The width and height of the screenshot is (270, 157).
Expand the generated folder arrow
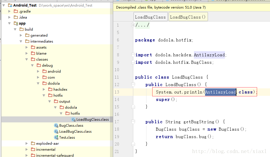tap(21, 35)
